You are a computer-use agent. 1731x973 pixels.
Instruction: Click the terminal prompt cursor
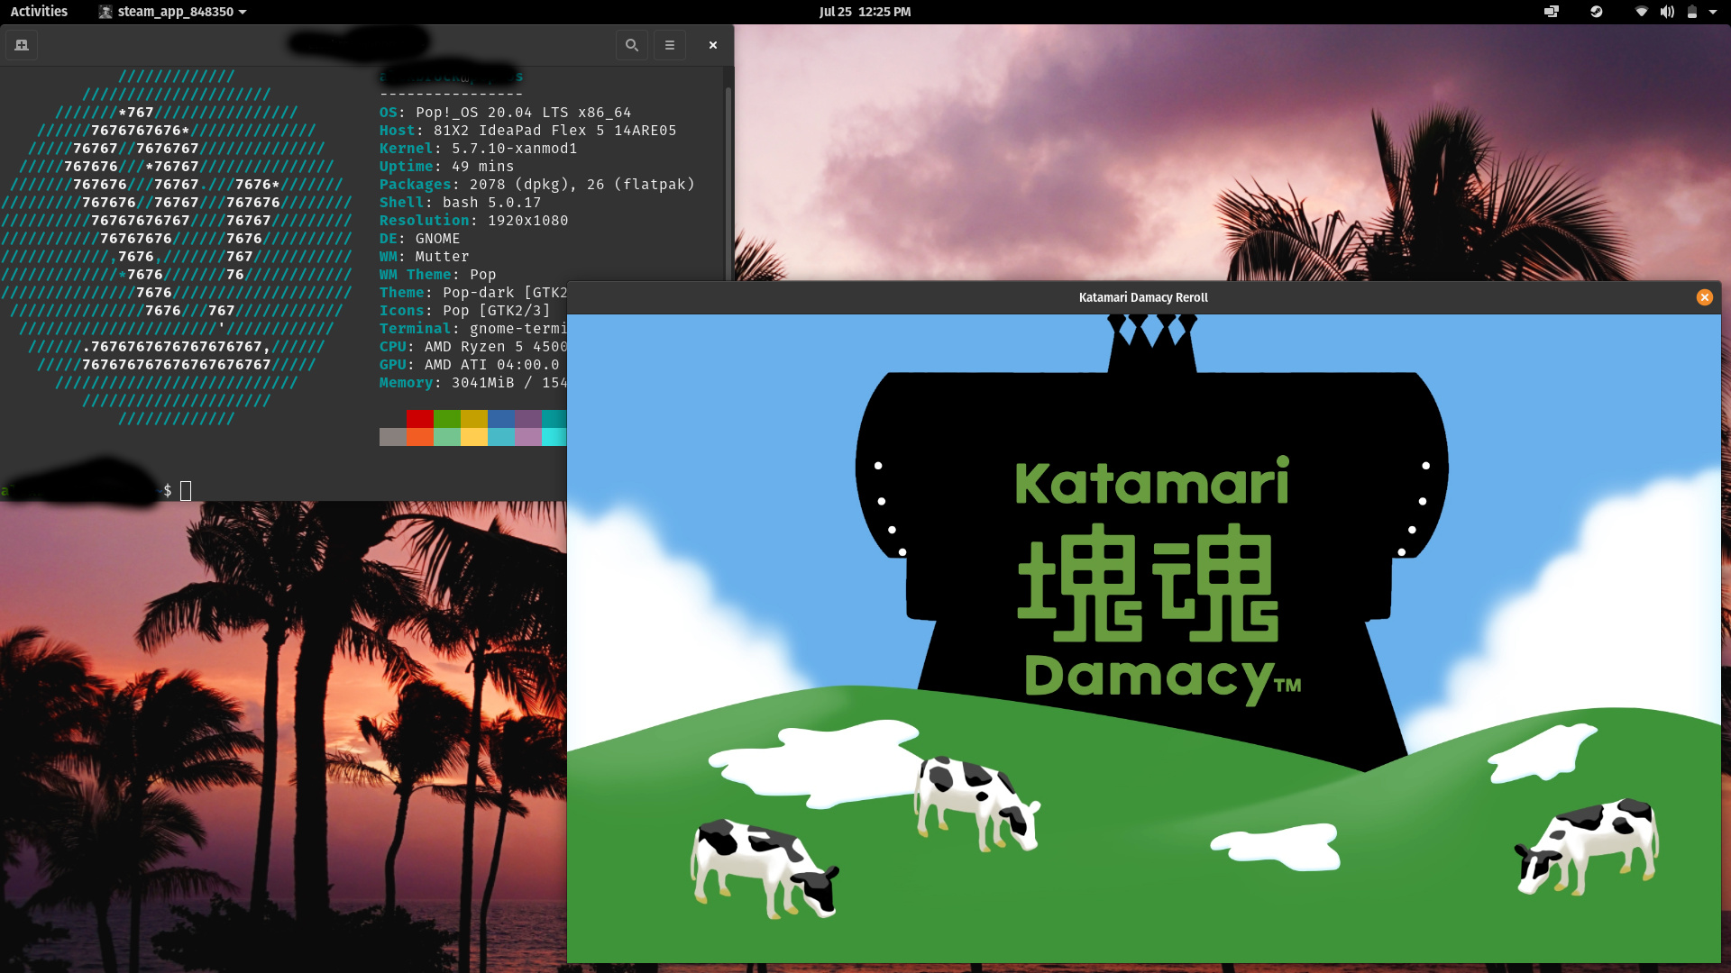pos(186,491)
